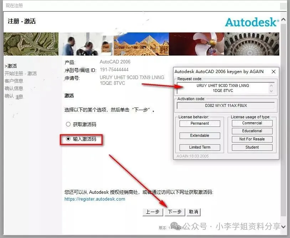Close the AutoCAD 2006 keygen window
This screenshot has height=238, width=290.
[274, 72]
